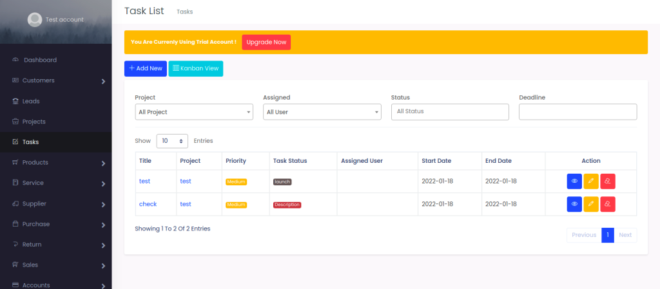Click the view eye icon for check task
Viewport: 660px width, 289px height.
tap(574, 205)
